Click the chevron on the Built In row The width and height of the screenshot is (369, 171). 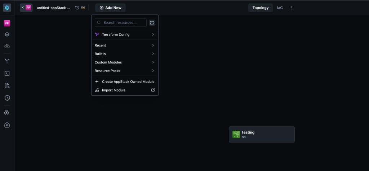coord(153,54)
